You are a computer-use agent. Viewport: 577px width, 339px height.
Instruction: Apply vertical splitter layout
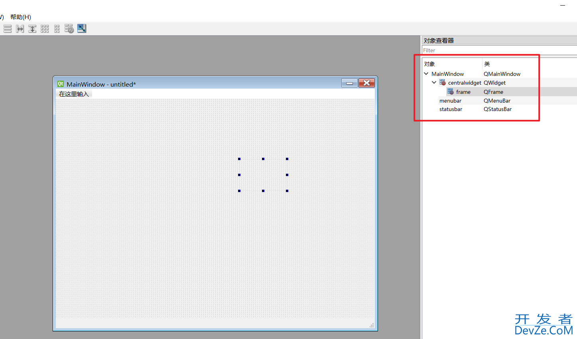click(x=32, y=29)
